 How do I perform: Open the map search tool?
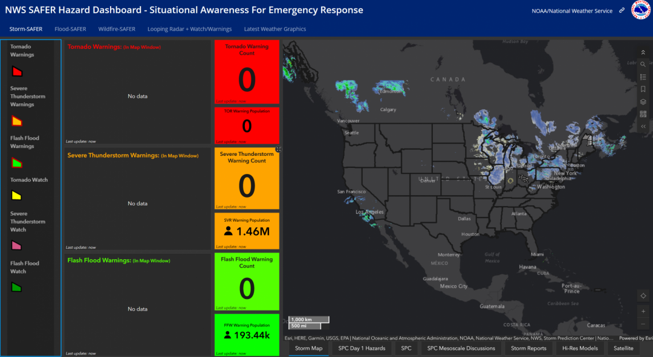(x=643, y=65)
